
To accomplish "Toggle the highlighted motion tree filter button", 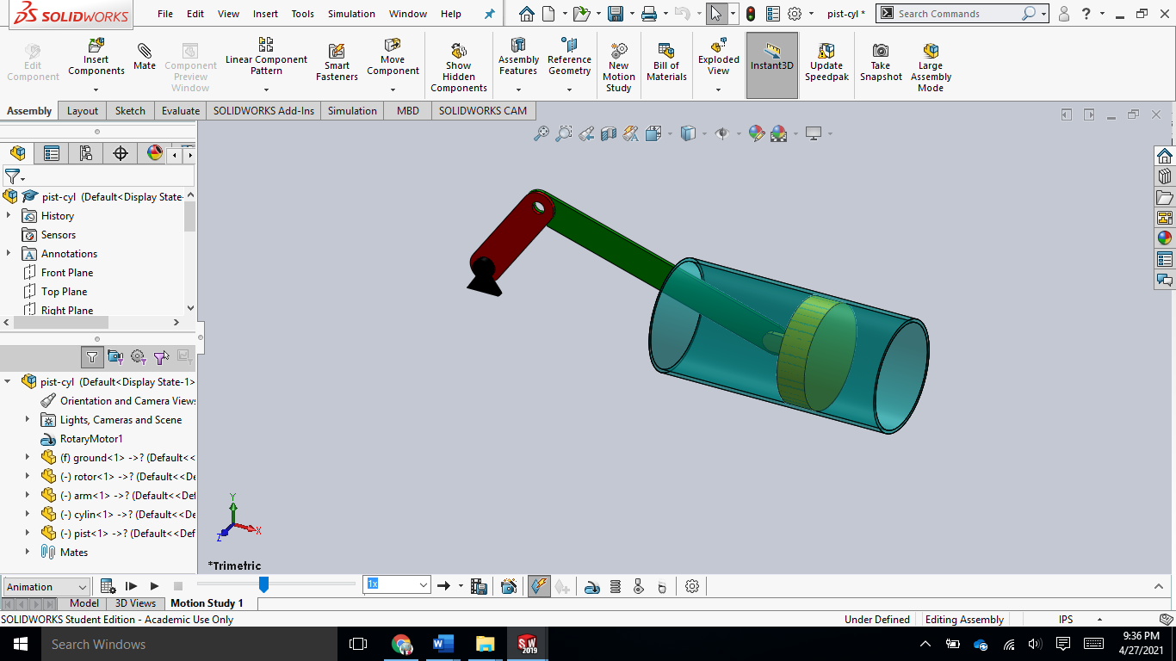I will 92,356.
